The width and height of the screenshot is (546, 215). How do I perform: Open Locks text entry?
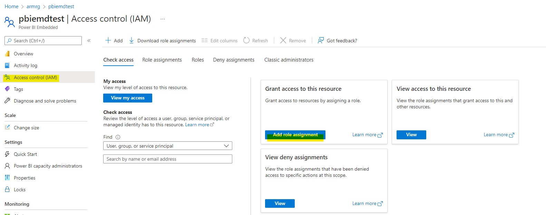tap(20, 190)
